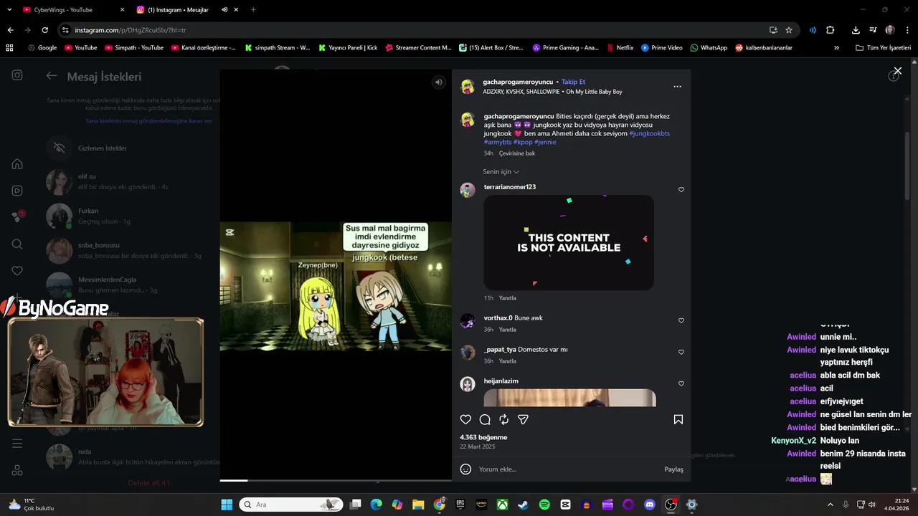918x516 pixels.
Task: Like terrarianomer123's comment
Action: 681,190
